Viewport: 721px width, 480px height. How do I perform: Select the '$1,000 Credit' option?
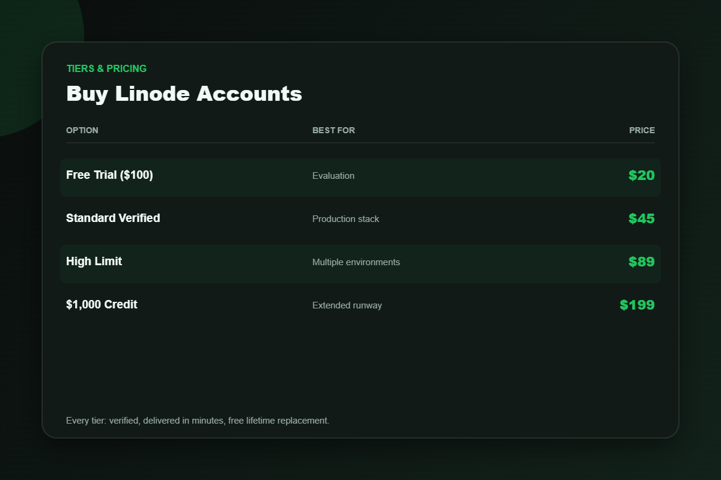coord(102,305)
